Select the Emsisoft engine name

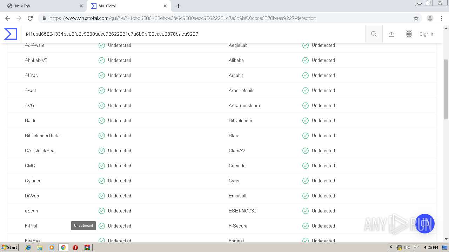click(x=237, y=196)
